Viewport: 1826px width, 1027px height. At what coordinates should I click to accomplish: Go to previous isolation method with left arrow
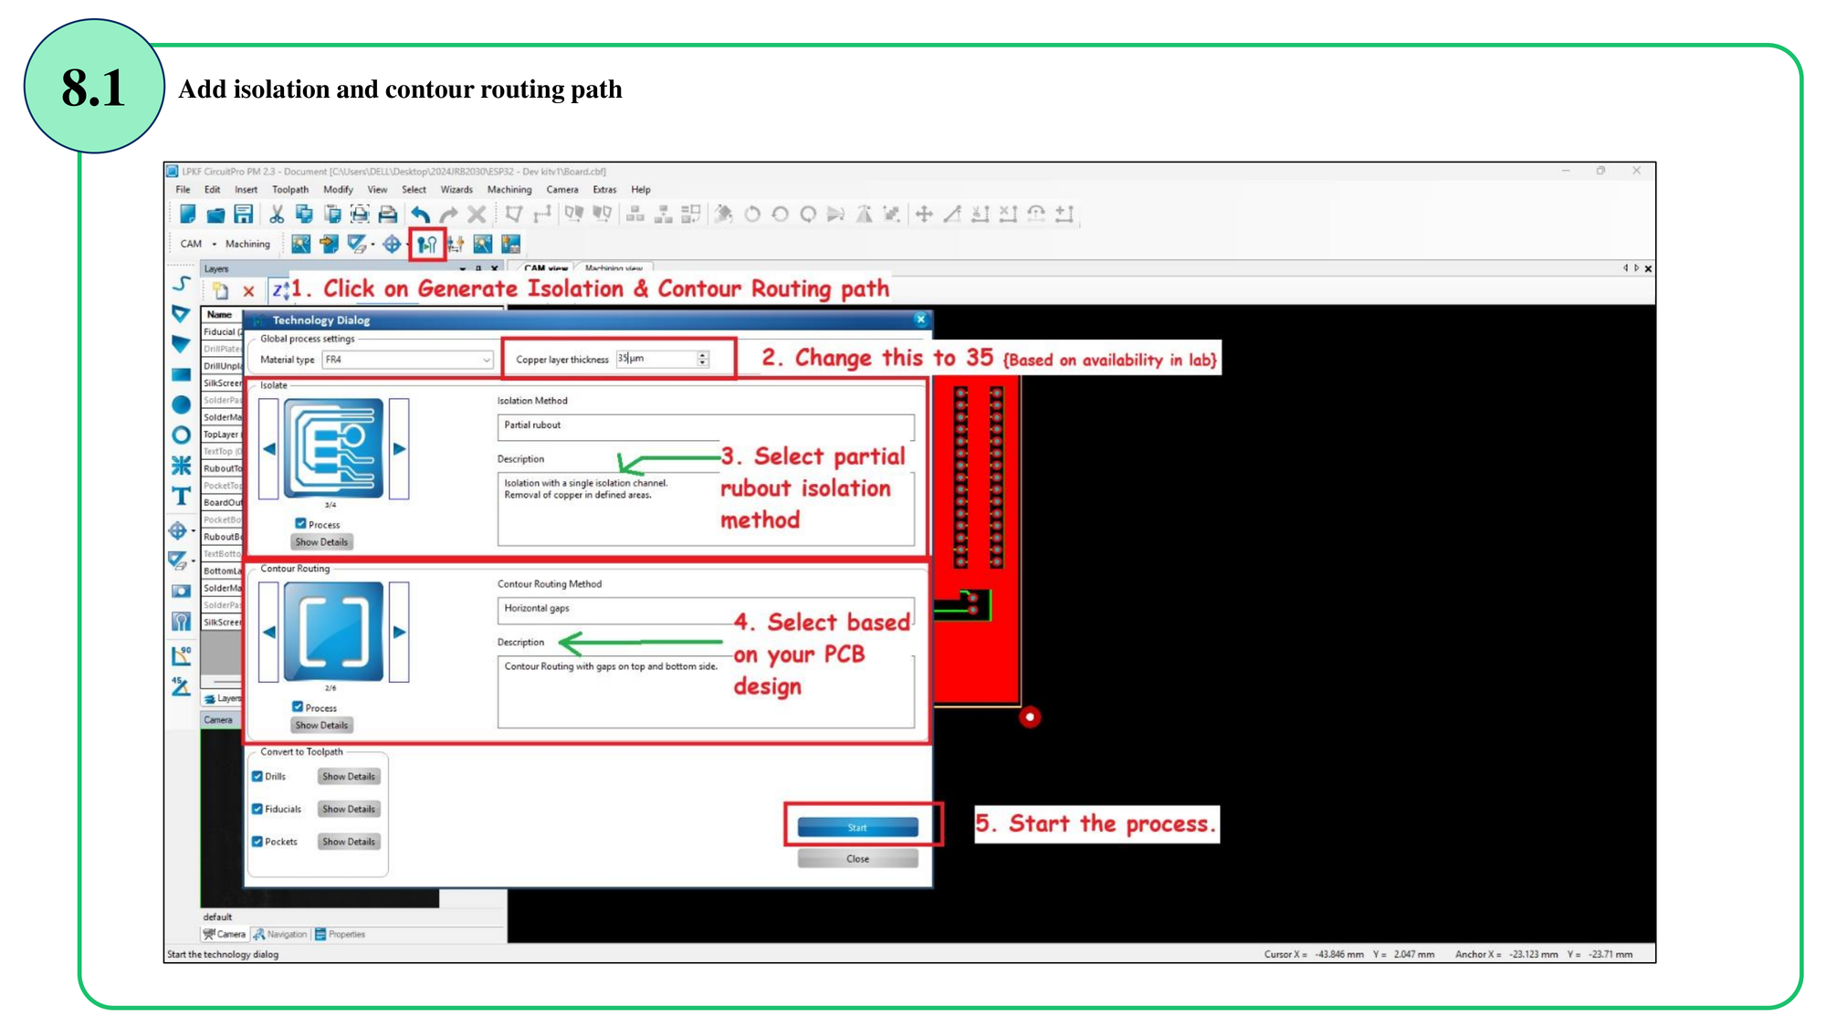(268, 449)
